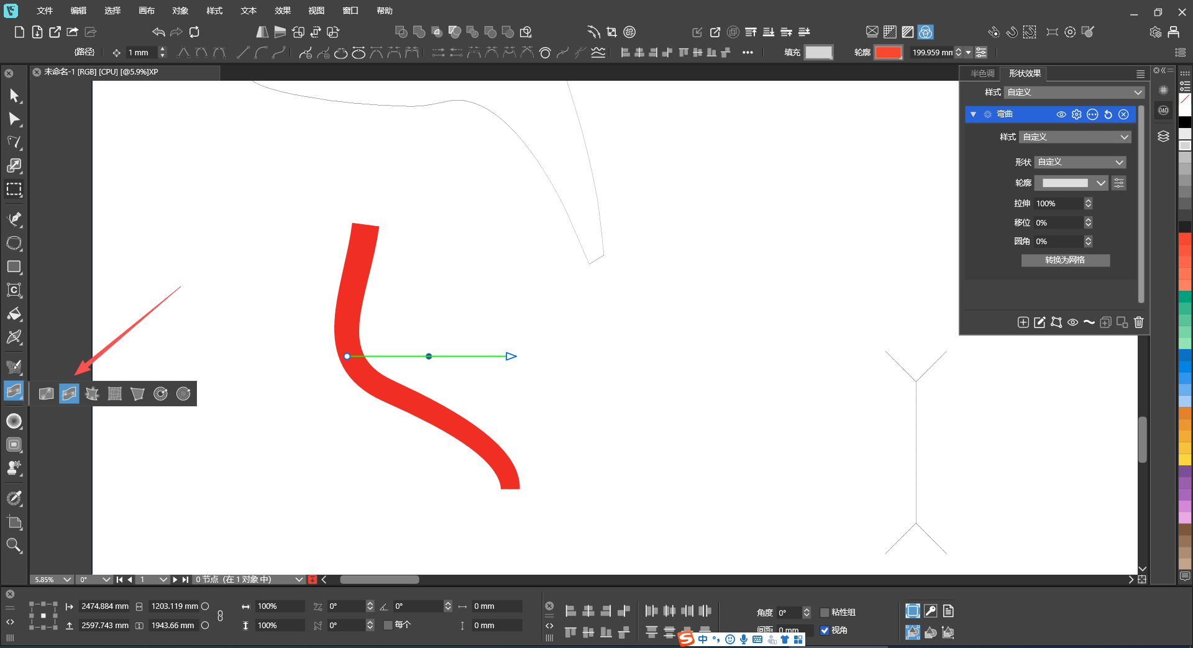The width and height of the screenshot is (1193, 648).
Task: Select the Rectangle shape tool
Action: pos(14,267)
